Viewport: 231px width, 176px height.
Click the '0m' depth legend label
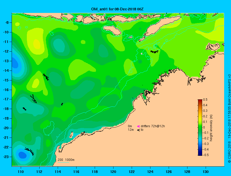click(130, 126)
